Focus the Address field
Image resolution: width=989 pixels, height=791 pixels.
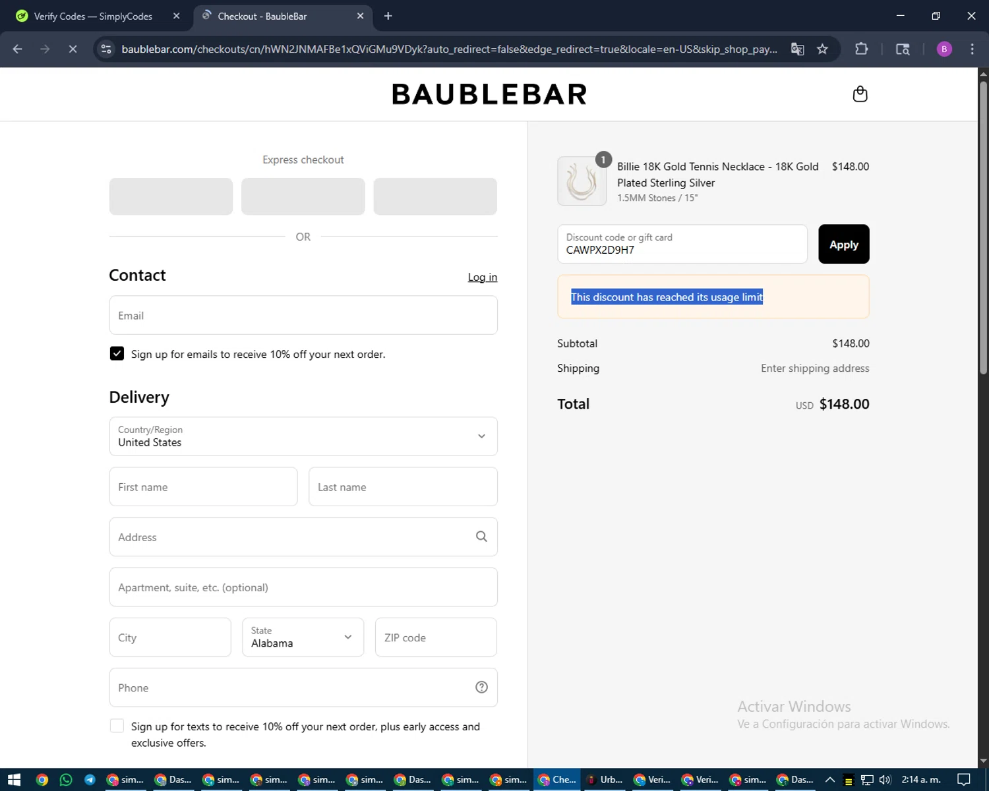303,537
